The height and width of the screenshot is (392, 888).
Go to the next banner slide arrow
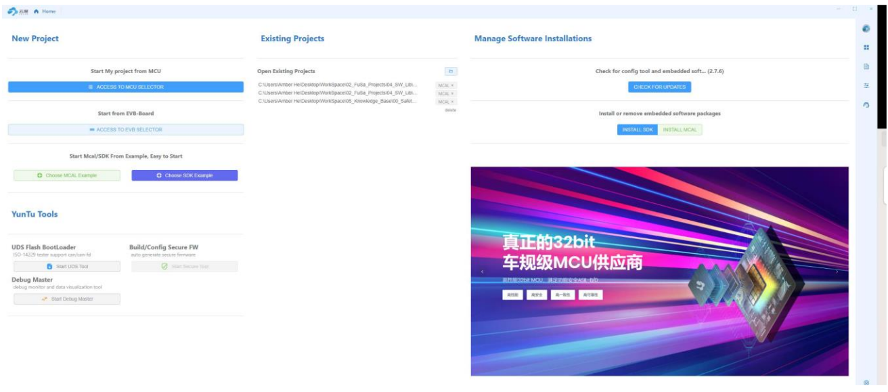[837, 271]
